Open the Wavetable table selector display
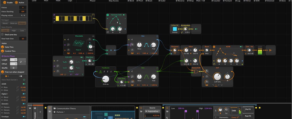 78,43
